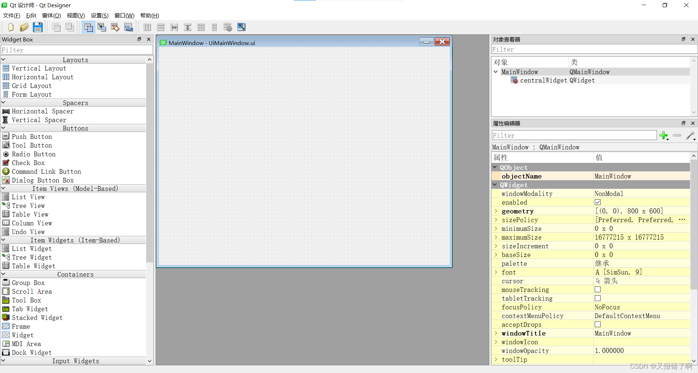
Task: Click the Bring to Front toolbar icon
Action: [69, 27]
